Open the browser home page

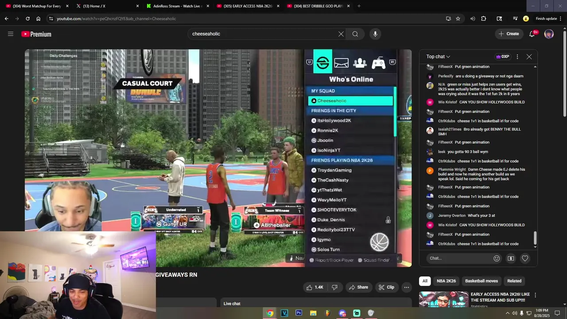click(x=39, y=19)
